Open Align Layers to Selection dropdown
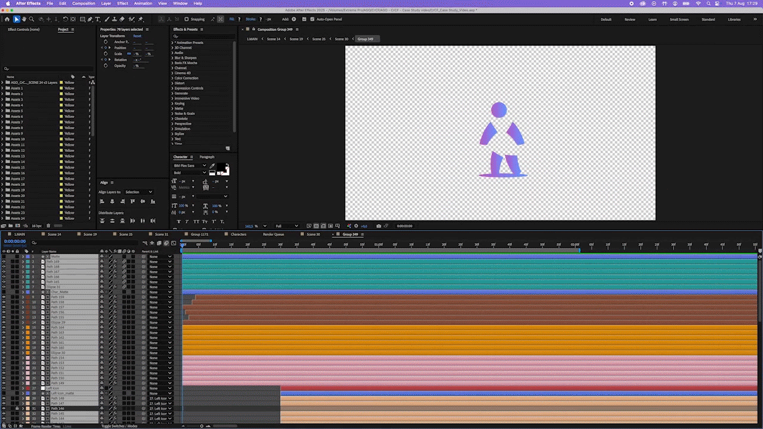 click(138, 192)
